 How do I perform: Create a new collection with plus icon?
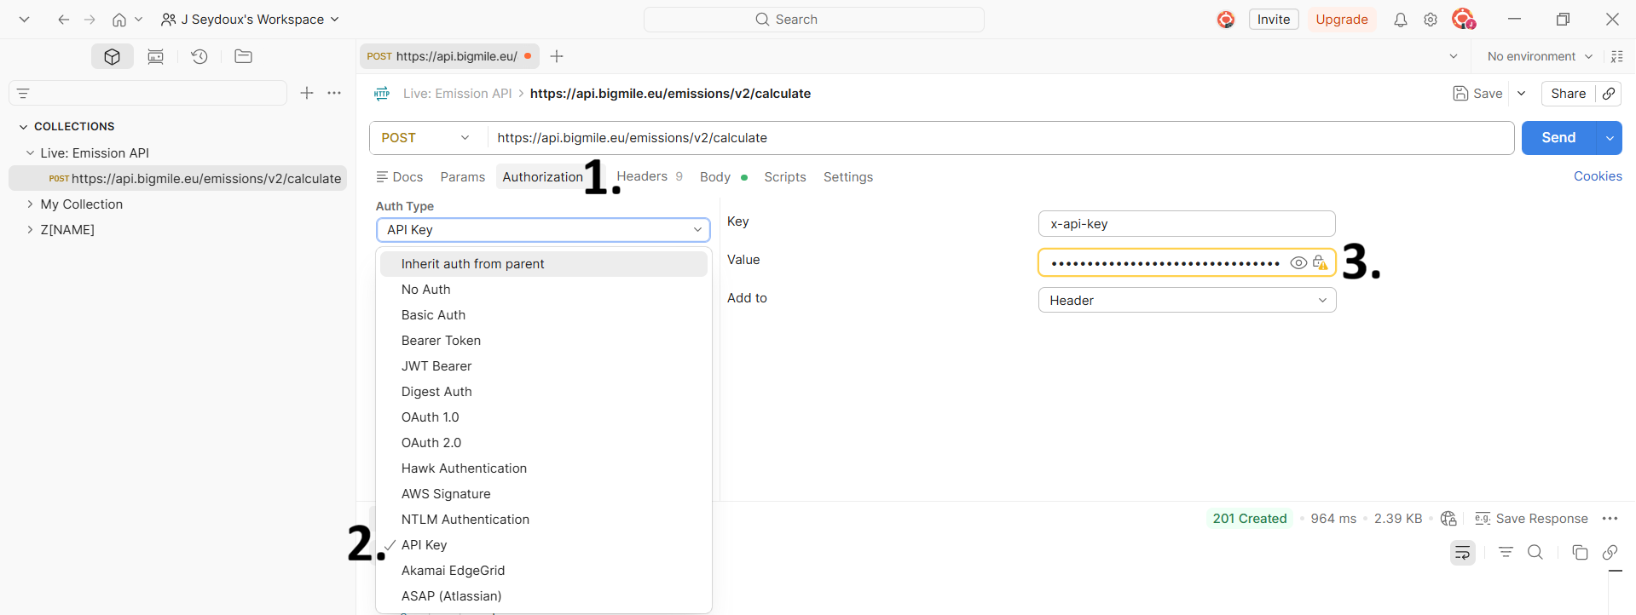307,93
